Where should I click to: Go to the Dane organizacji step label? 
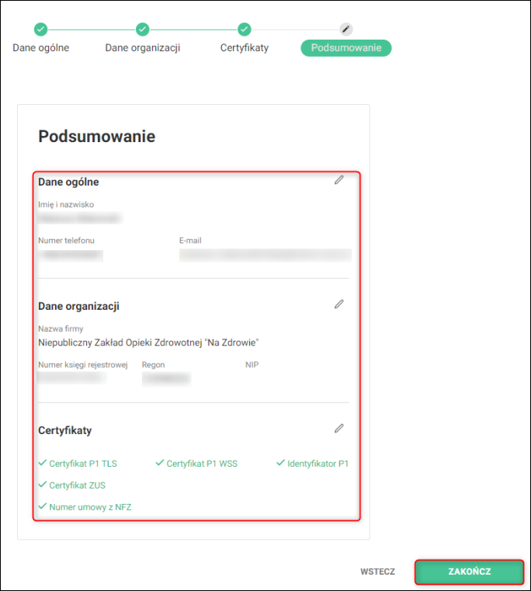[x=143, y=48]
